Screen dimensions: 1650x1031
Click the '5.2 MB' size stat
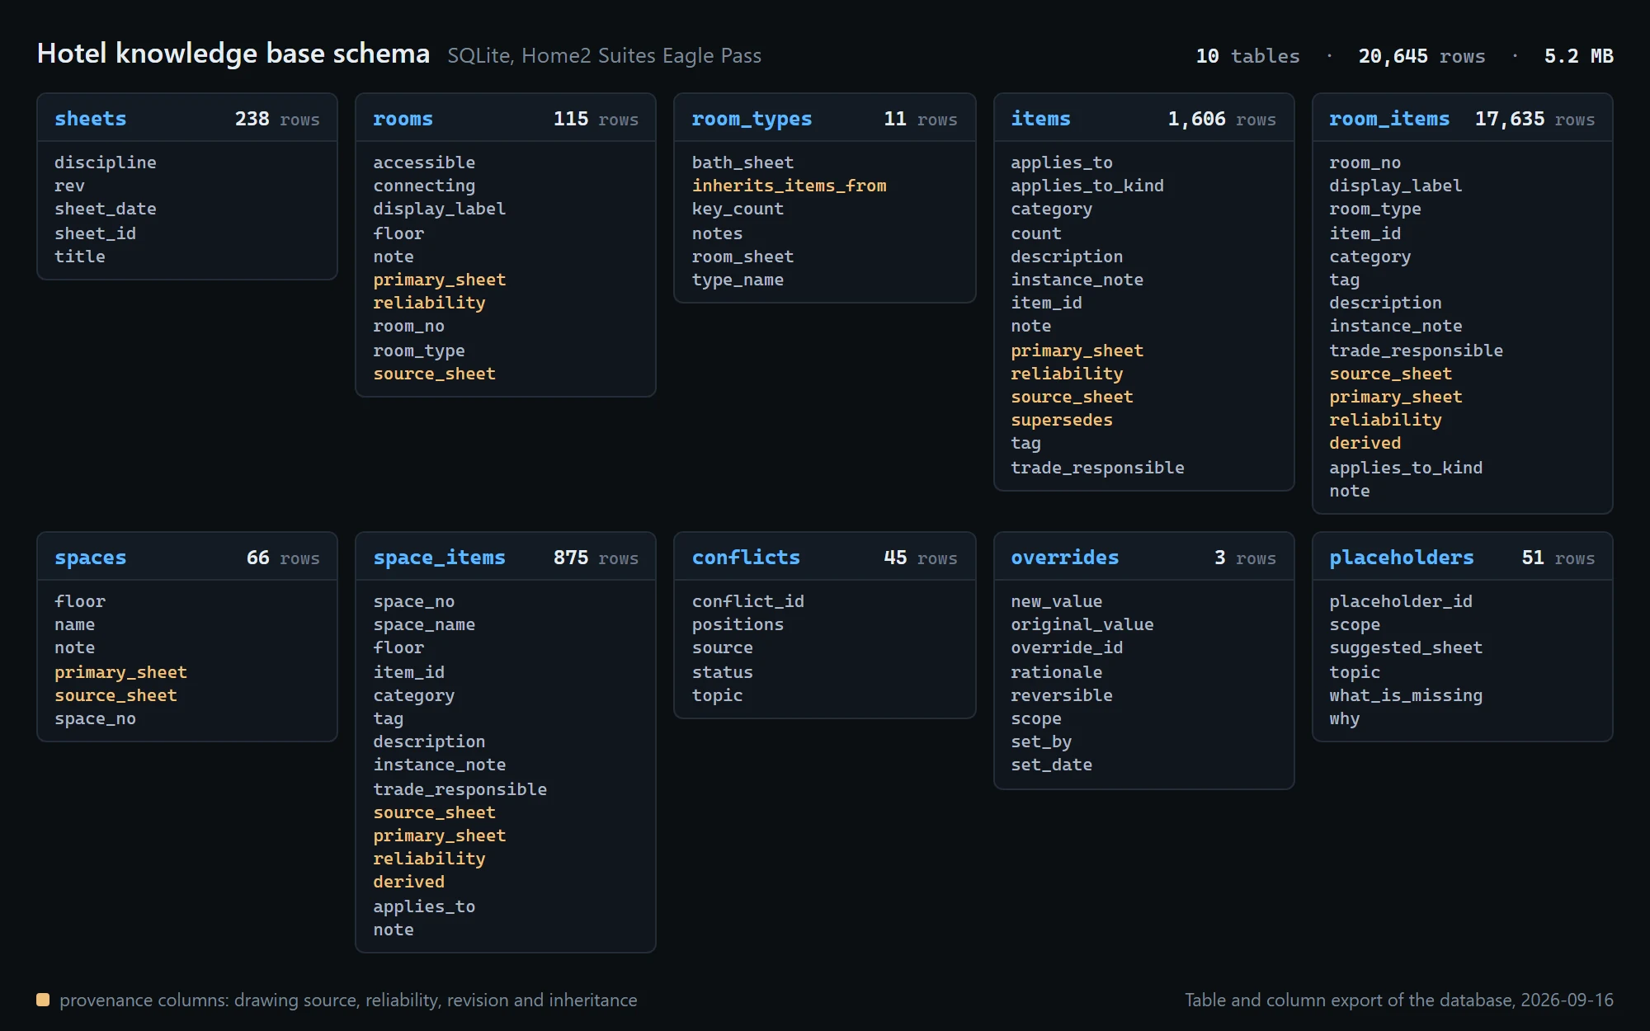[1578, 56]
